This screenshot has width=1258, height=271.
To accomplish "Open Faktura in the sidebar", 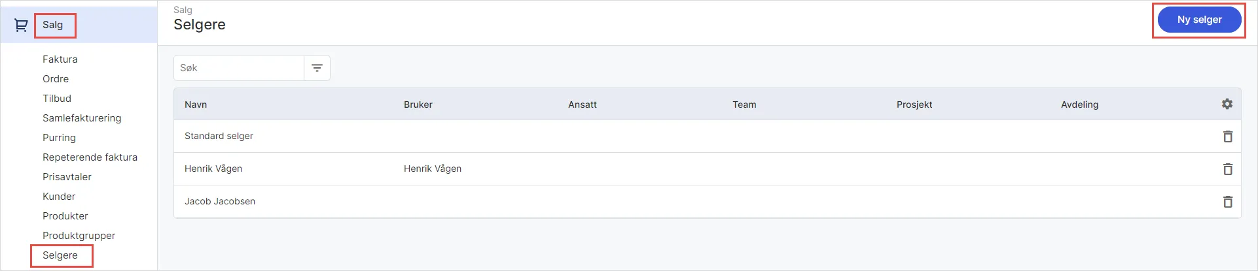I will coord(60,59).
